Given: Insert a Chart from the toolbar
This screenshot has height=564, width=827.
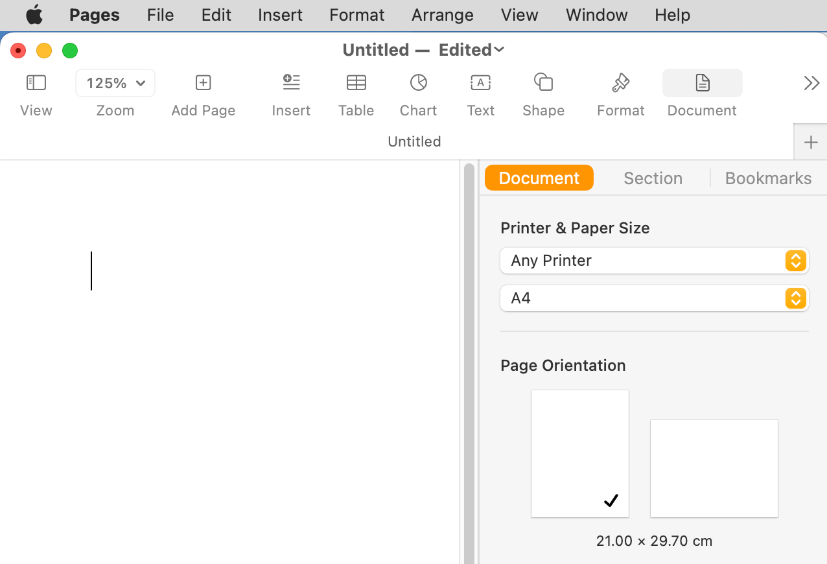Looking at the screenshot, I should (419, 82).
